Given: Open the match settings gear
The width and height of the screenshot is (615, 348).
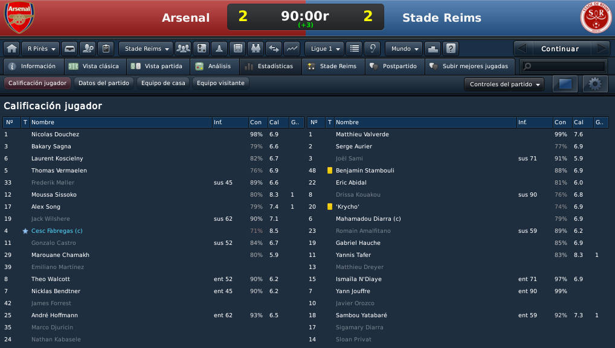Looking at the screenshot, I should click(x=595, y=84).
